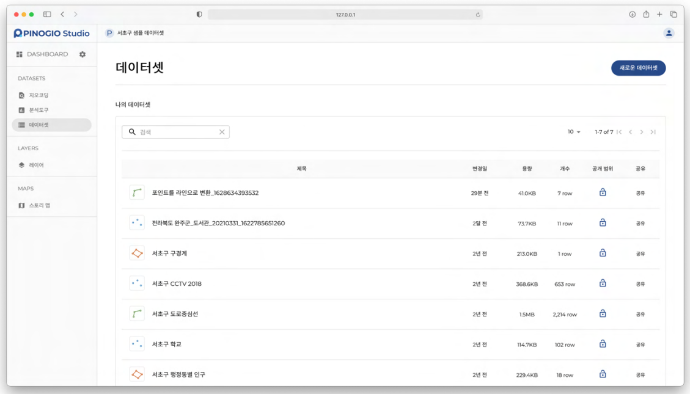Click the PINOGIO Studio logo

tap(52, 34)
